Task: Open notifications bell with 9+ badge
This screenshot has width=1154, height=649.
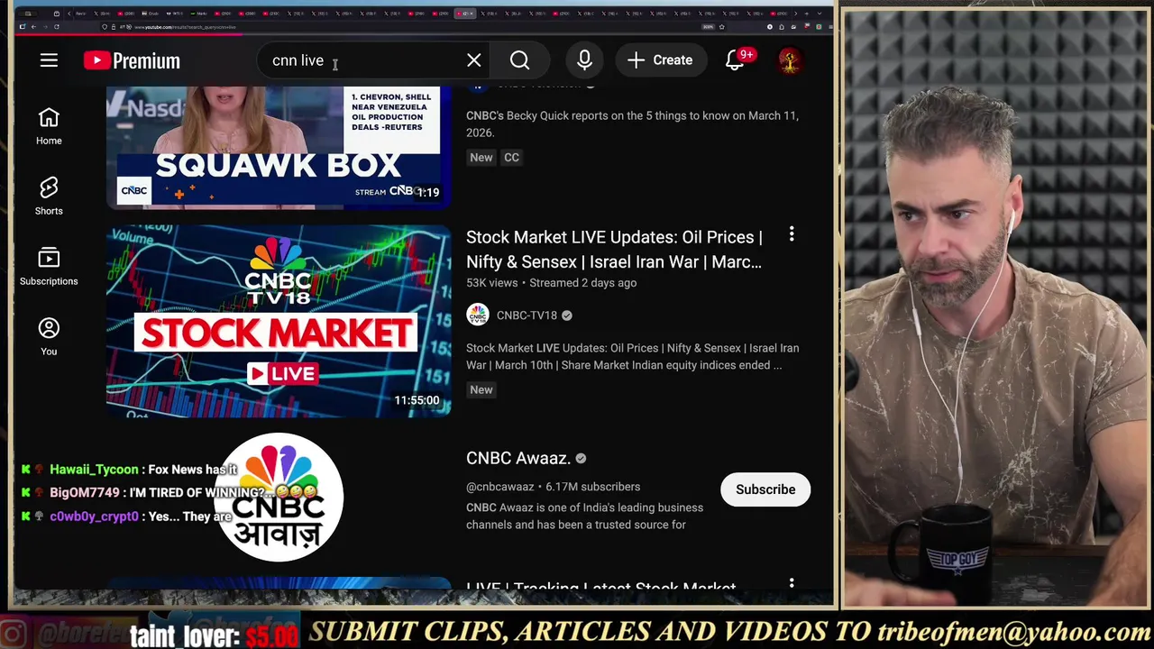Action: click(x=736, y=60)
